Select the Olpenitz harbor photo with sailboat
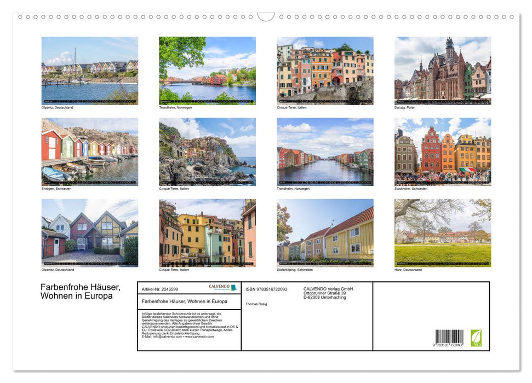Image resolution: width=532 pixels, height=383 pixels. pos(90,71)
